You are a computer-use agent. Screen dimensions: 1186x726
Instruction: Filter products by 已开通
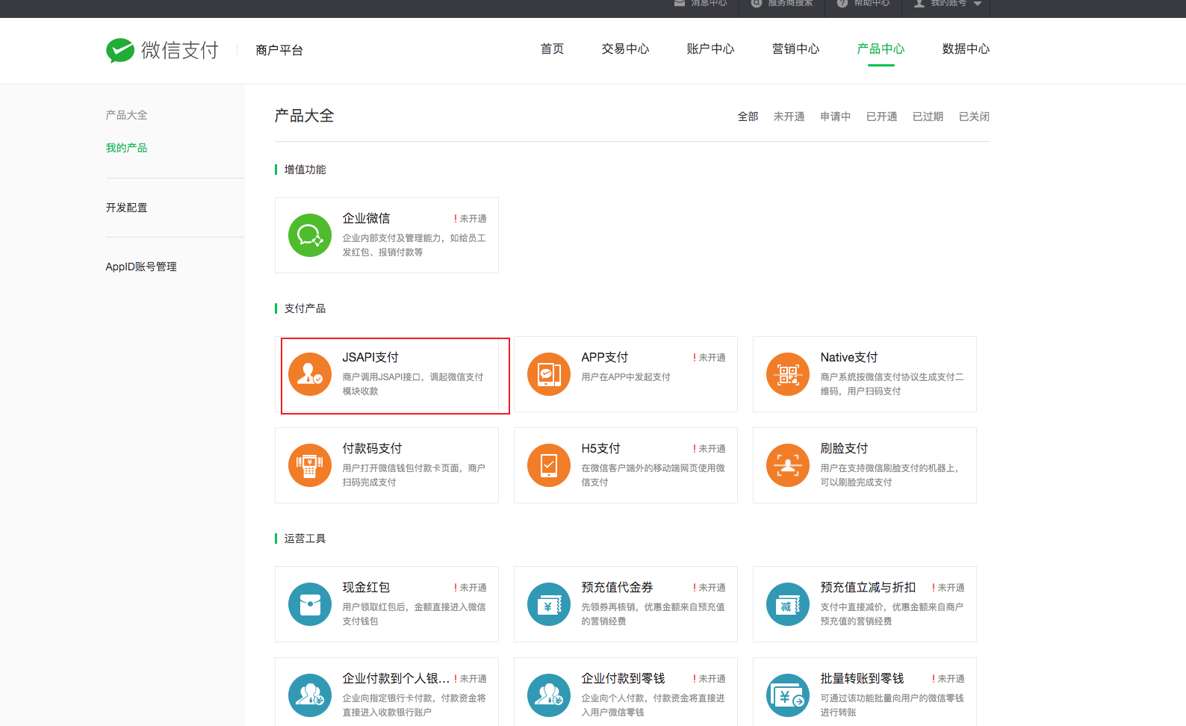[x=882, y=117]
